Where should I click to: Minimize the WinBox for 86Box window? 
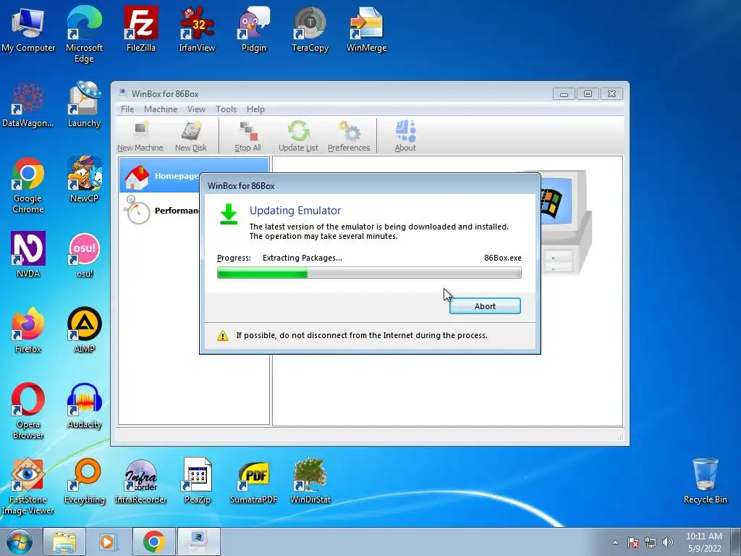564,93
